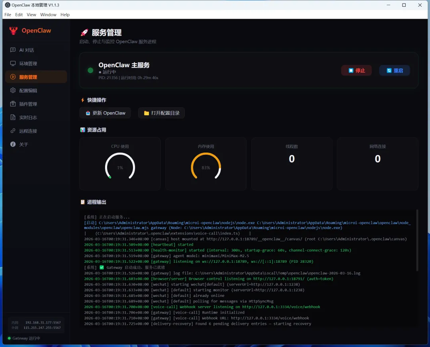Click the chart icon beside 资源占用
This screenshot has height=347, width=430.
82,130
